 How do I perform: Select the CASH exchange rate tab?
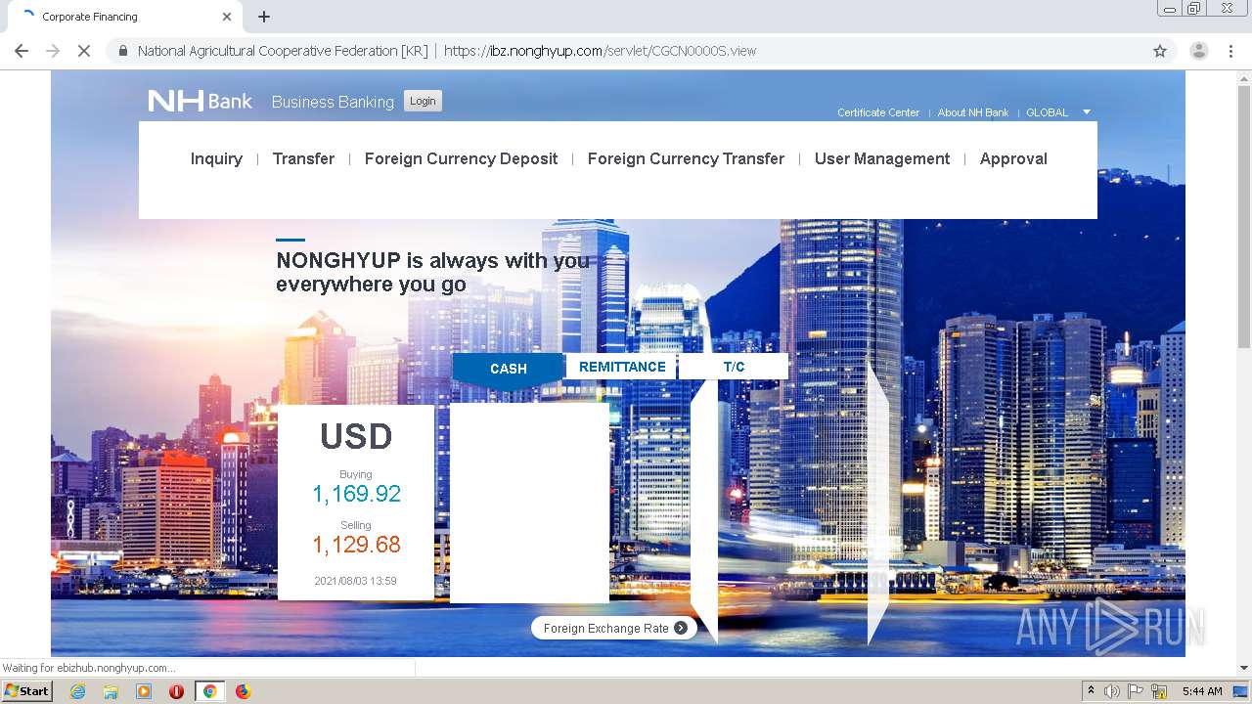509,369
